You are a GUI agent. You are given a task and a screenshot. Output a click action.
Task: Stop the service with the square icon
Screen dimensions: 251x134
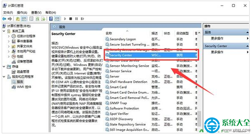tap(71, 19)
